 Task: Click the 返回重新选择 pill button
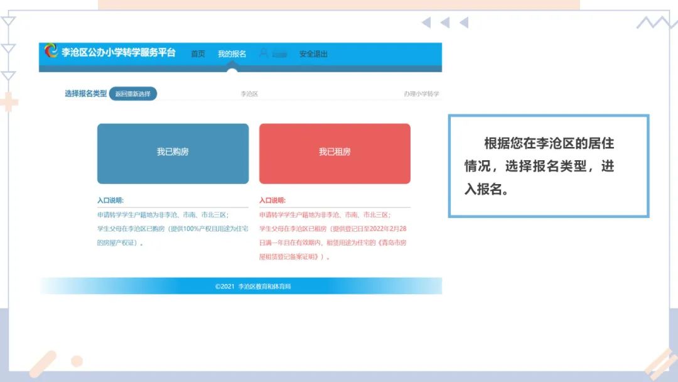132,93
